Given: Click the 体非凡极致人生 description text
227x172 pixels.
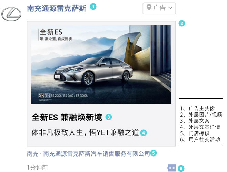Looking at the screenshot, I should (x=85, y=132).
